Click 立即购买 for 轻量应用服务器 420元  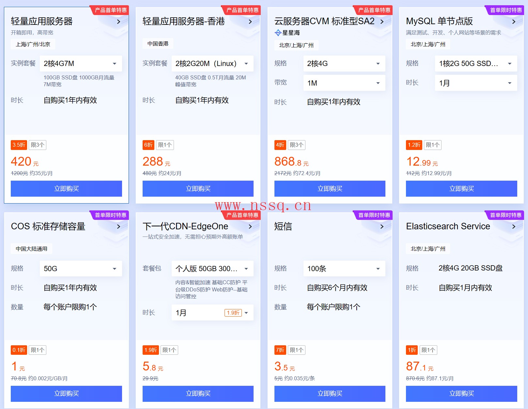pos(66,188)
